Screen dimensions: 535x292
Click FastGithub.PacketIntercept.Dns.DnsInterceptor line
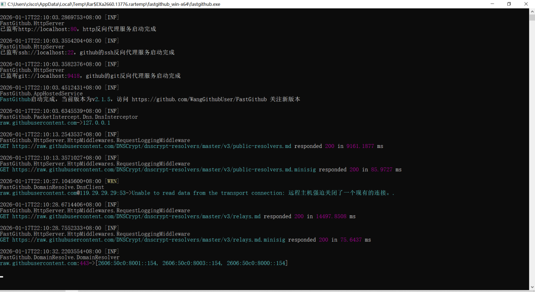pos(69,117)
